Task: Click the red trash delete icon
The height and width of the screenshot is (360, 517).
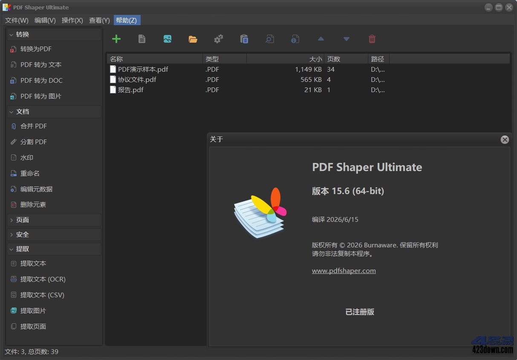Action: (x=372, y=39)
